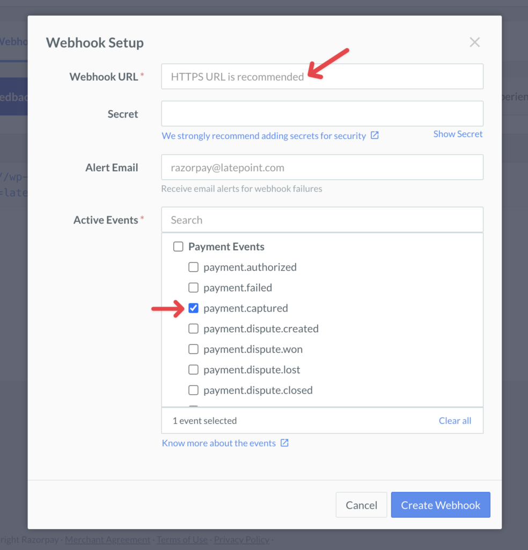Image resolution: width=528 pixels, height=550 pixels.
Task: Reveal the secret with Show Secret
Action: coord(458,134)
